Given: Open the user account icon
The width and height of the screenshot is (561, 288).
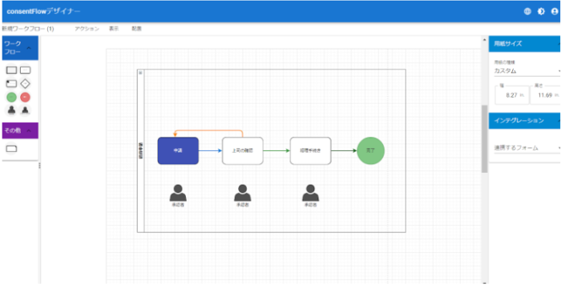Looking at the screenshot, I should (555, 11).
